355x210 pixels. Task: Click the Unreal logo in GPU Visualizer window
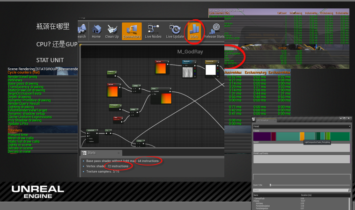253,119
